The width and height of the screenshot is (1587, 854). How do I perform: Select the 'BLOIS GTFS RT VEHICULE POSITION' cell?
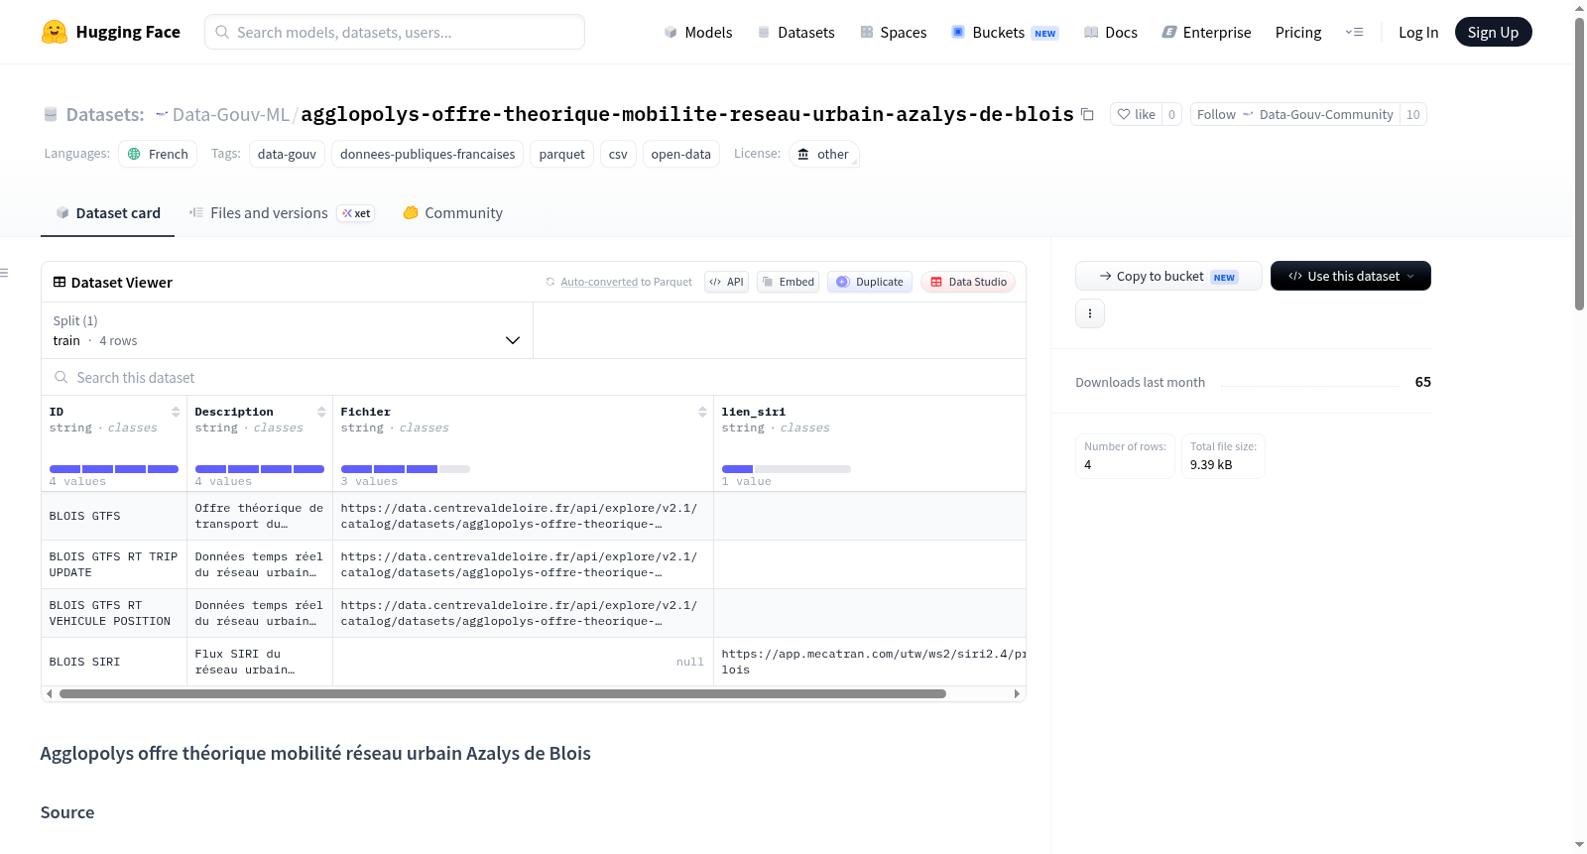(114, 613)
